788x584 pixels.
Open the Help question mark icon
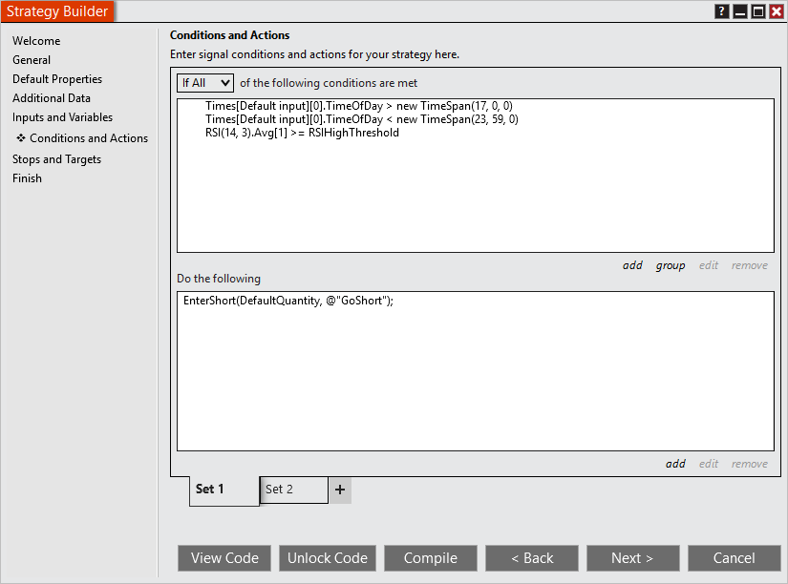[x=721, y=11]
